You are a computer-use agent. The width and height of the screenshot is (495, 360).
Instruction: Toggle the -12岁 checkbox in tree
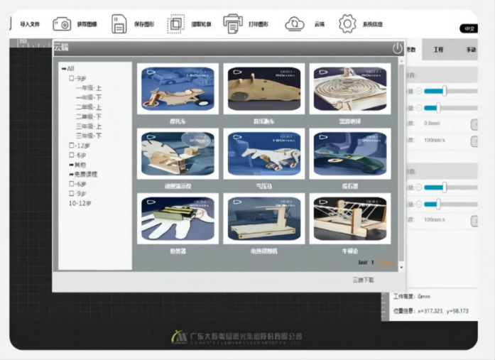[x=72, y=145]
